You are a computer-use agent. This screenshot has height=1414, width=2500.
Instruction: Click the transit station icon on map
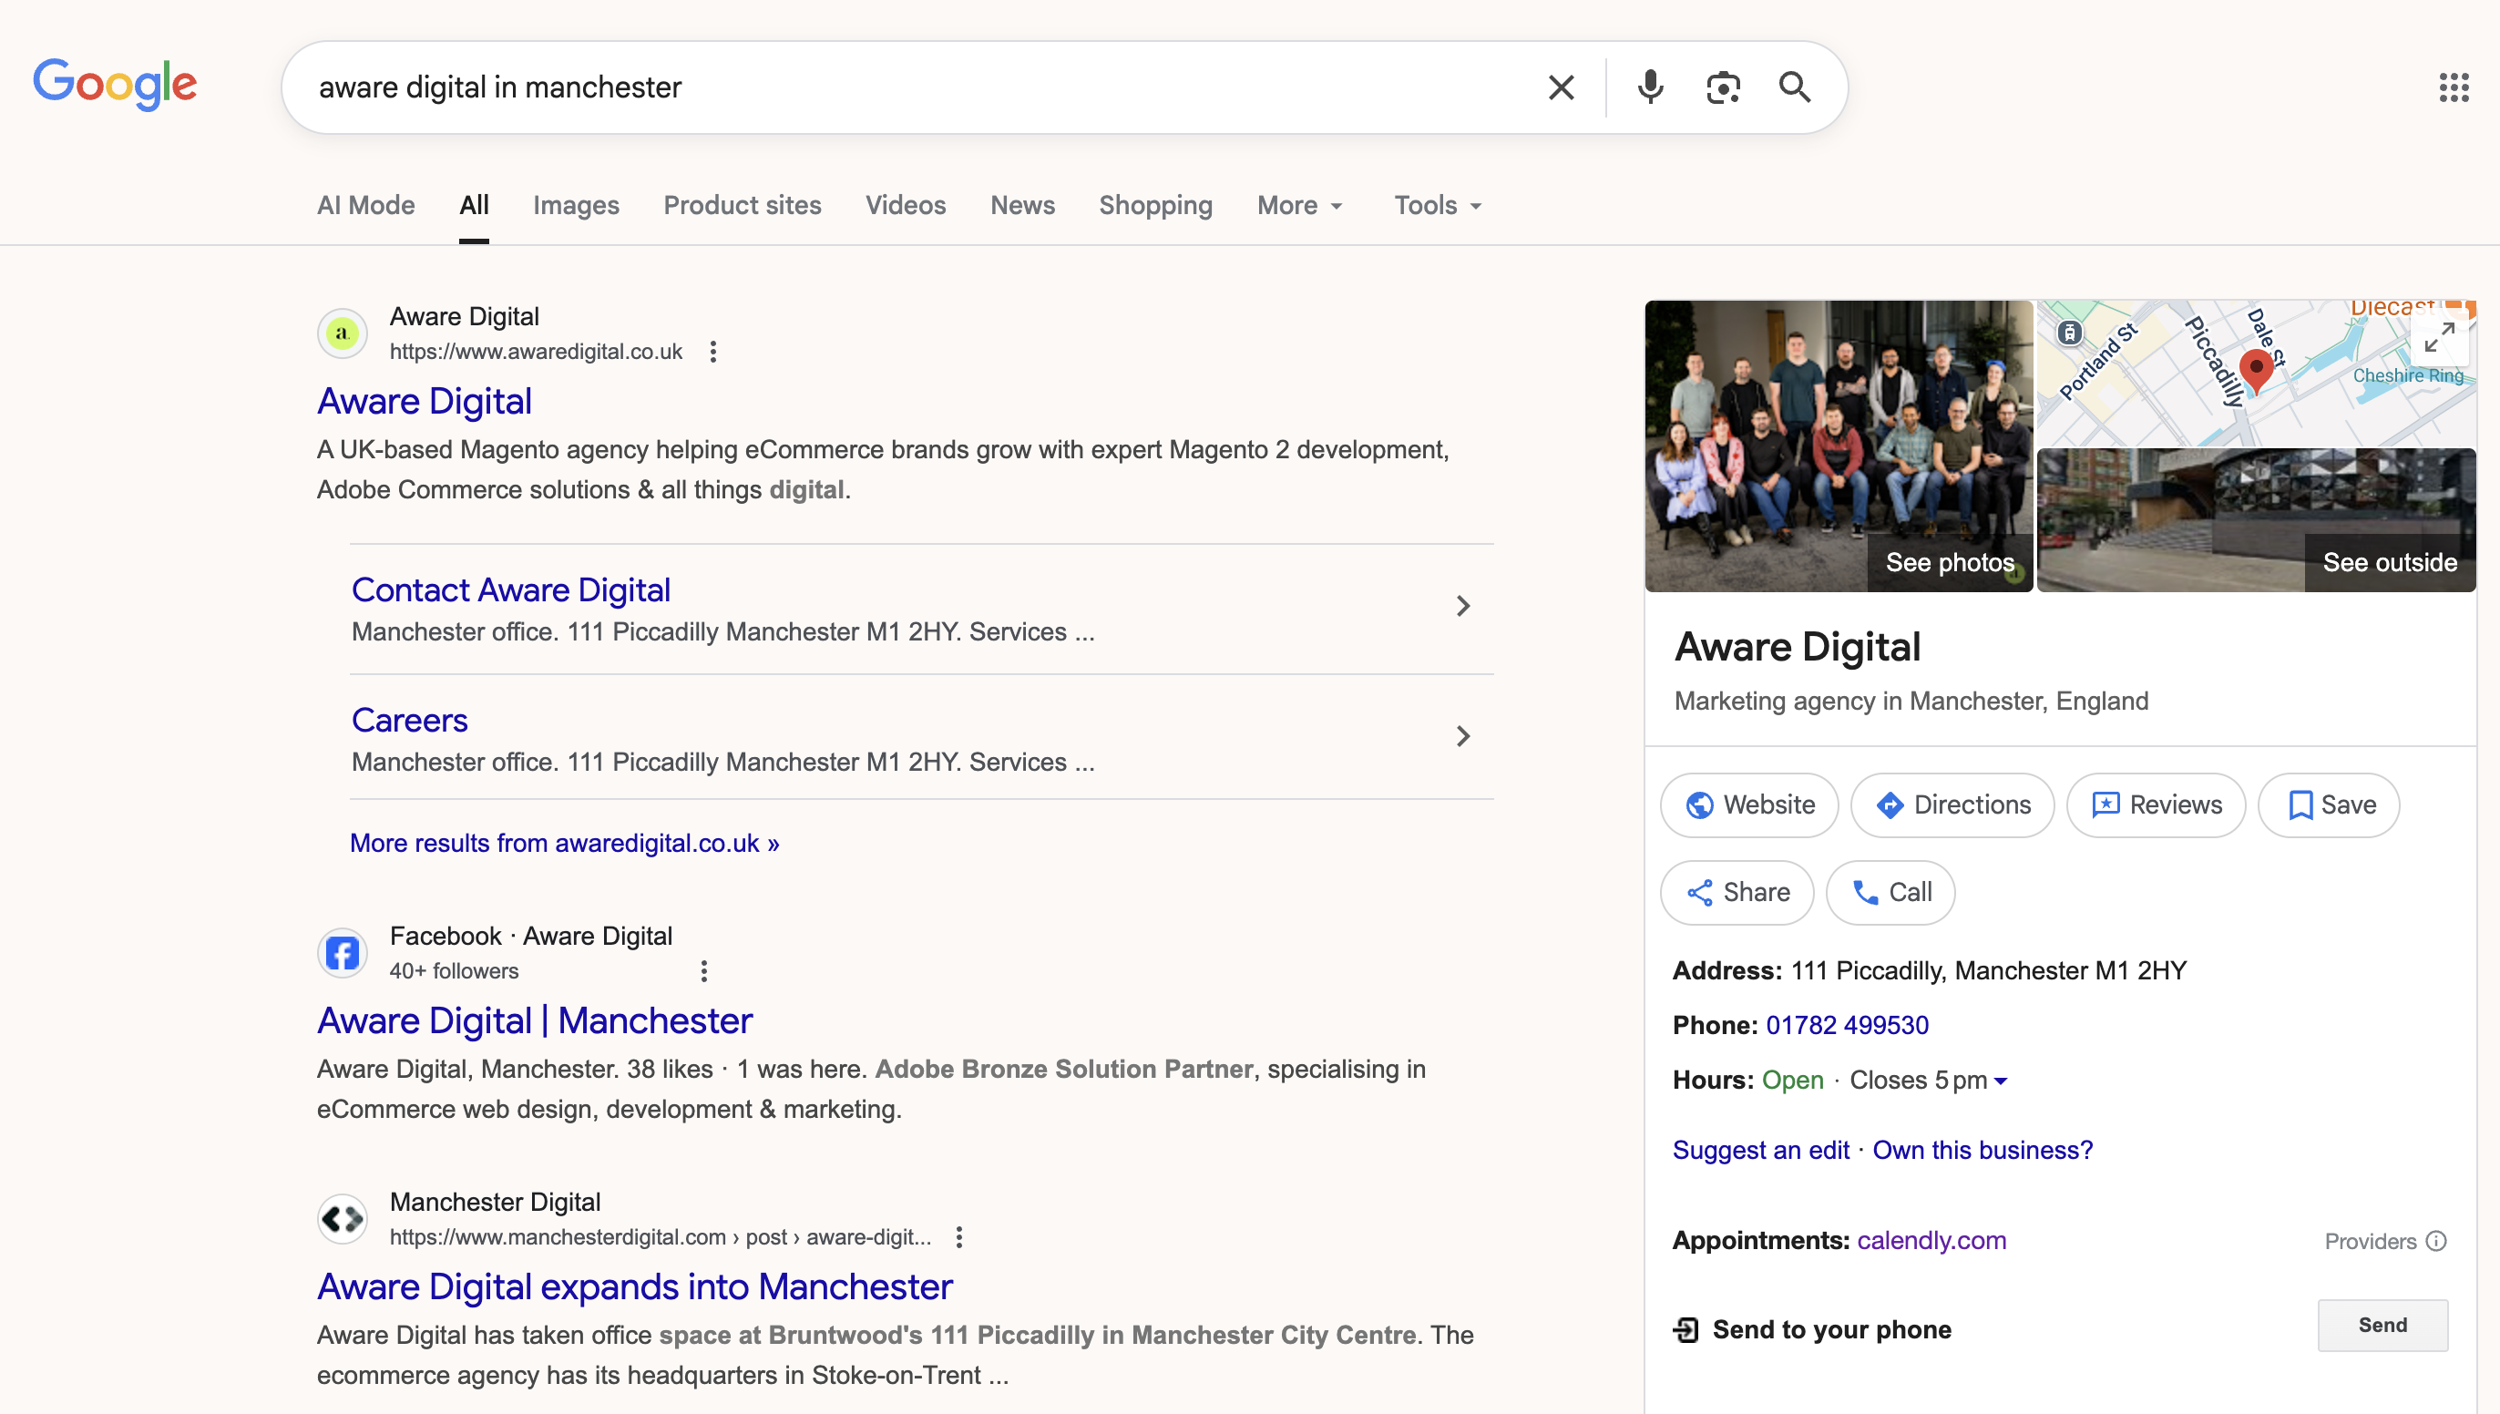[2069, 333]
